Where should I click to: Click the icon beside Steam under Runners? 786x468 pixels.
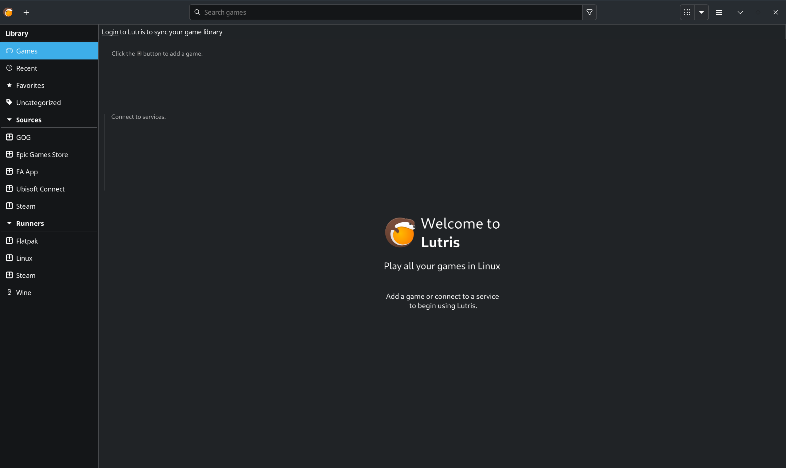[9, 275]
